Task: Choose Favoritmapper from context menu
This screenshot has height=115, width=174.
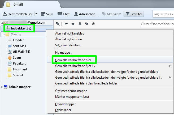Action: click(110, 104)
